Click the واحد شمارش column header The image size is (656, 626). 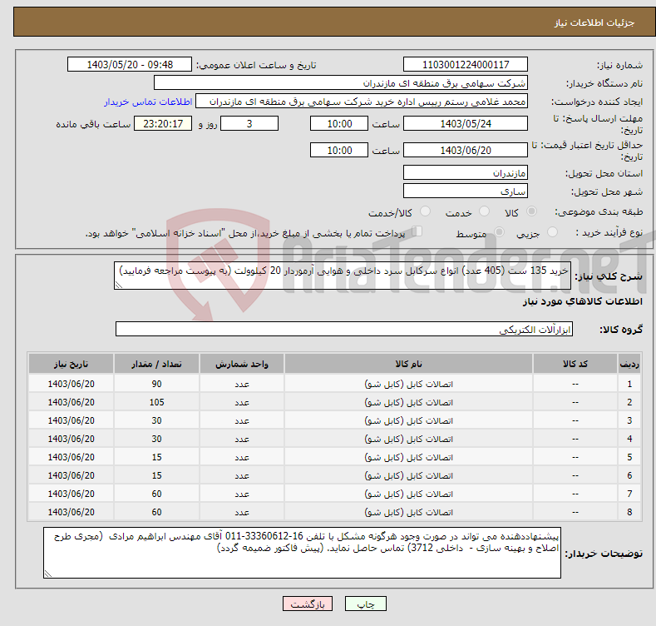pyautogui.click(x=242, y=364)
